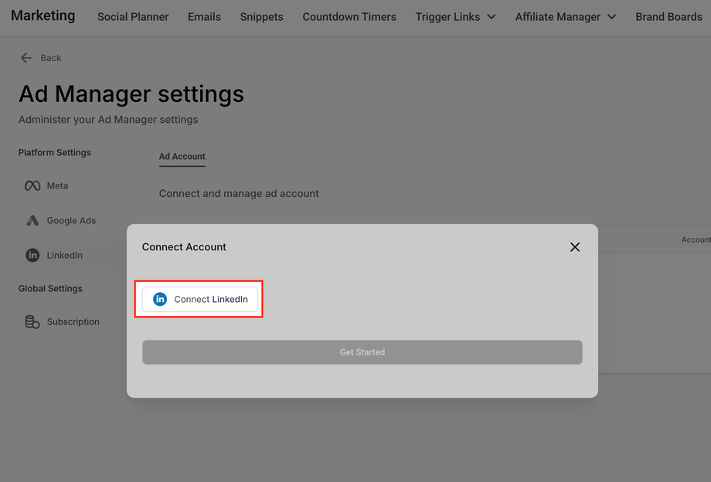Select Google Ads platform setting

pyautogui.click(x=71, y=221)
